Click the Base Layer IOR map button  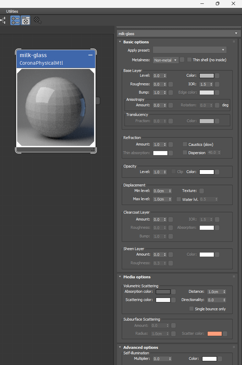(217, 84)
